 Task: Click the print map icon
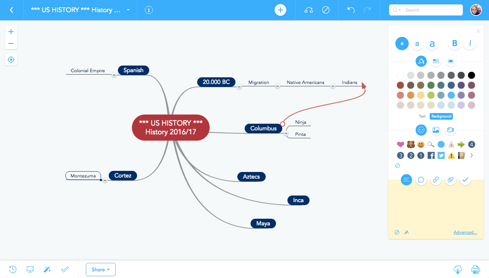coord(476,270)
